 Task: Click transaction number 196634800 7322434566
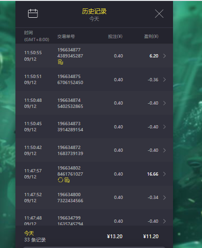[x=70, y=198]
